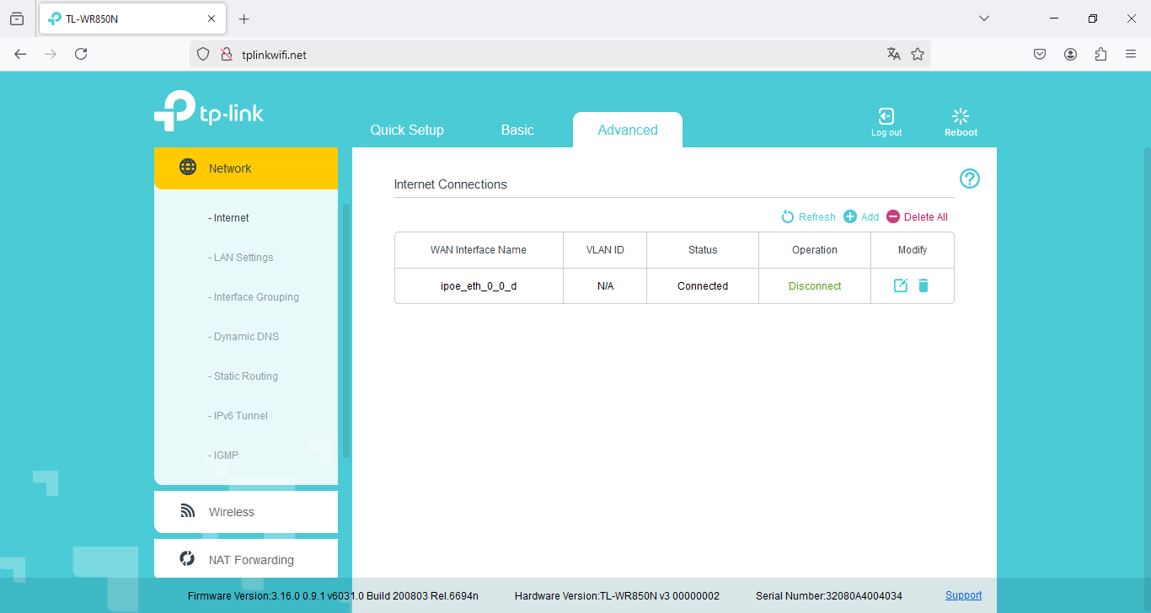Open the Support link in footer

coord(963,595)
